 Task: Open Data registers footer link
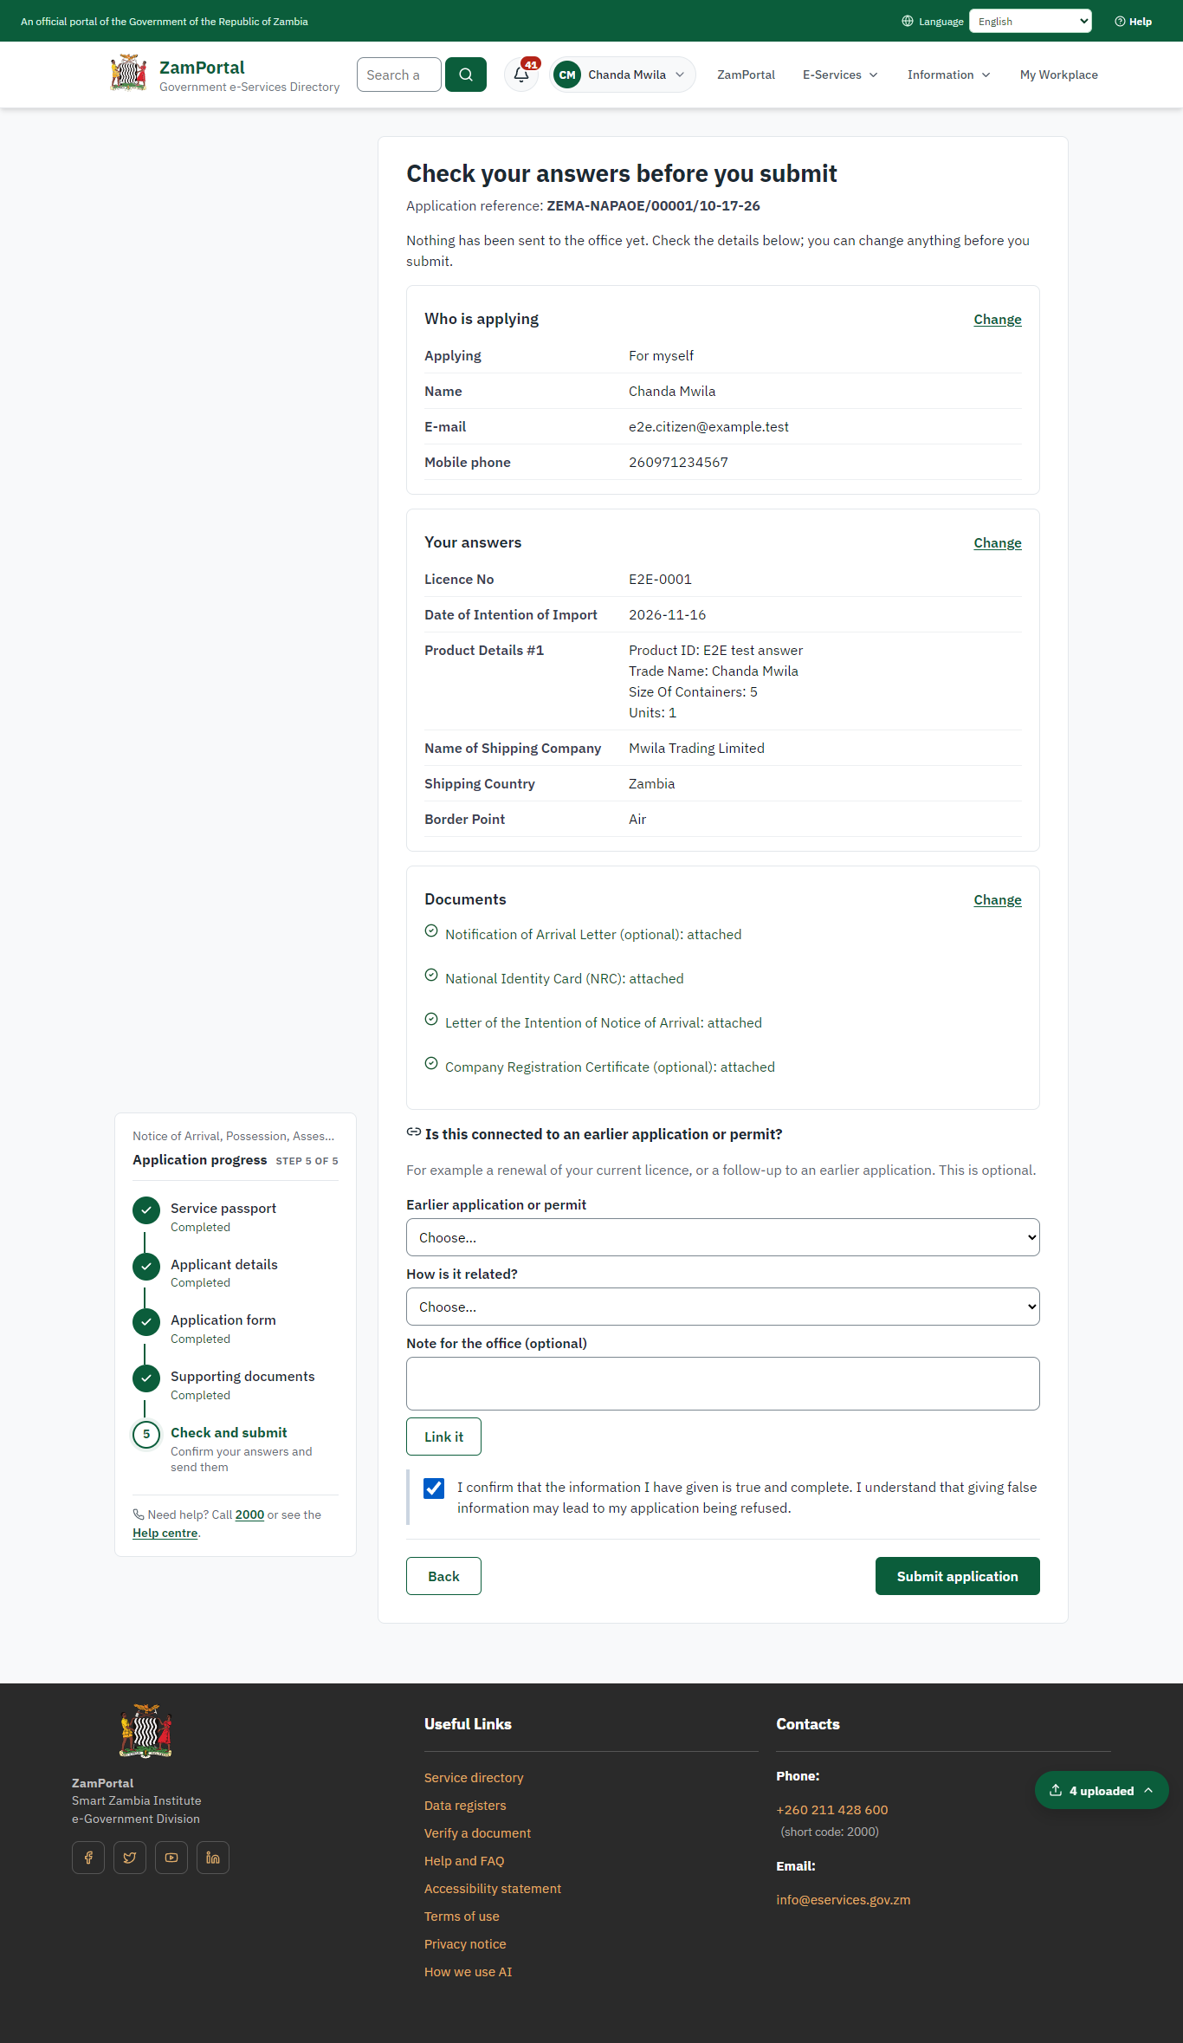coord(465,1806)
